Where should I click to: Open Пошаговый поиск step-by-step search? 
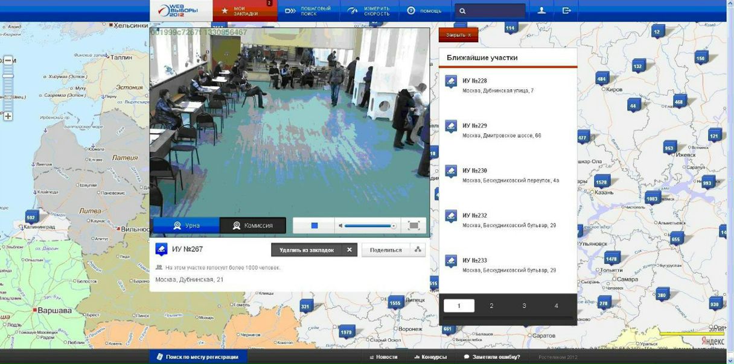pyautogui.click(x=308, y=11)
